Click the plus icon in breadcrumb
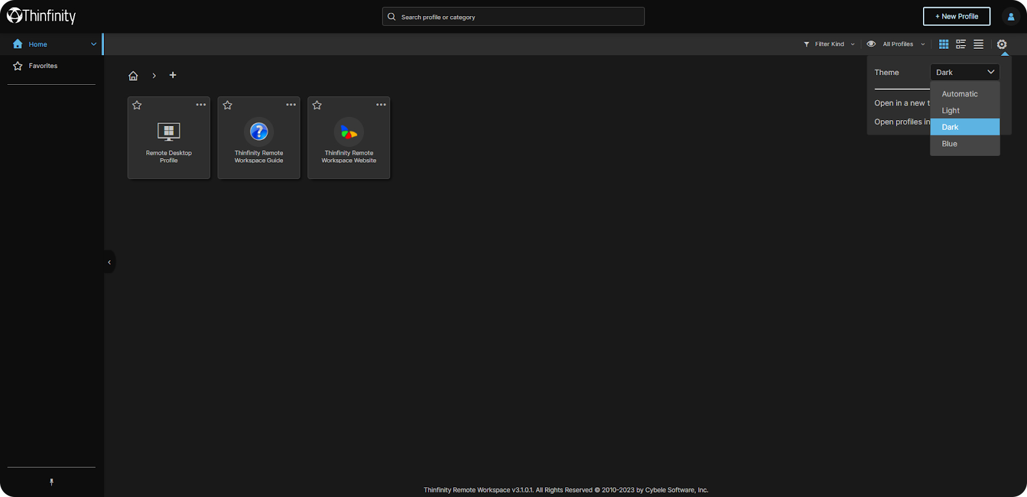 173,75
